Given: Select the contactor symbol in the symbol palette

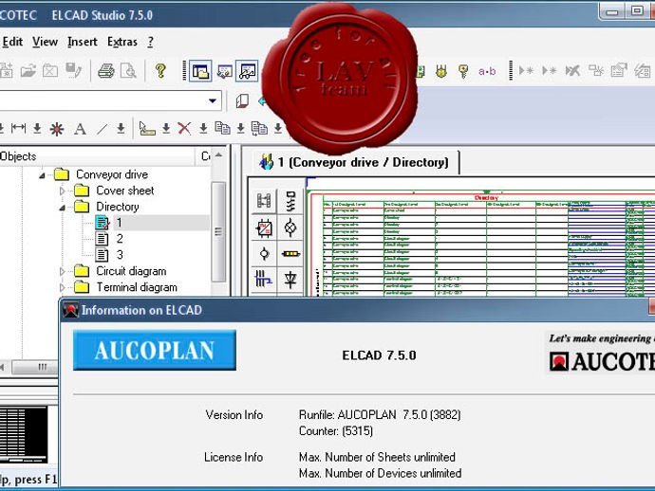Looking at the screenshot, I should point(264,201).
